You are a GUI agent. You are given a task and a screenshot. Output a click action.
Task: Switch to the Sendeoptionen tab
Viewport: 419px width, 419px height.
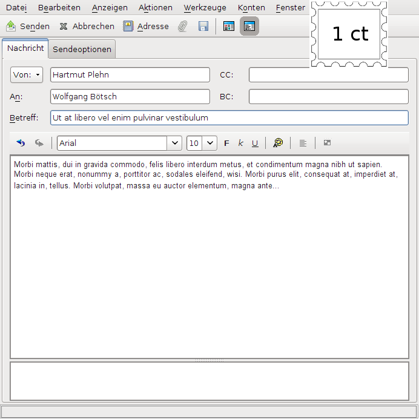[82, 49]
